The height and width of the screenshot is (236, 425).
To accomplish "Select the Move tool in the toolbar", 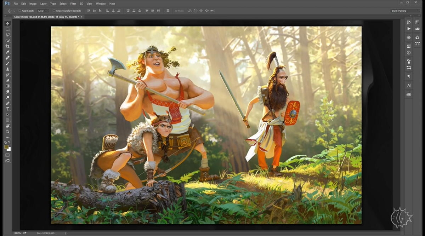I will [x=7, y=24].
